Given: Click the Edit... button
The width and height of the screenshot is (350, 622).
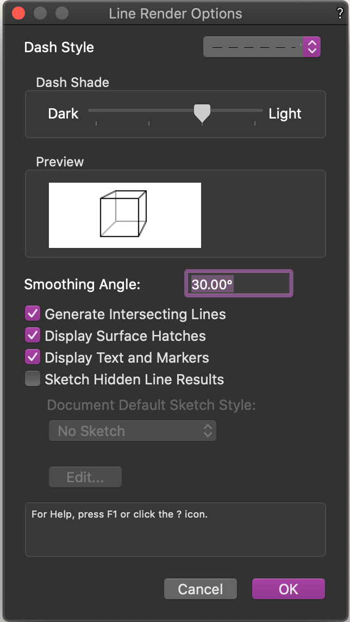Looking at the screenshot, I should click(x=85, y=477).
